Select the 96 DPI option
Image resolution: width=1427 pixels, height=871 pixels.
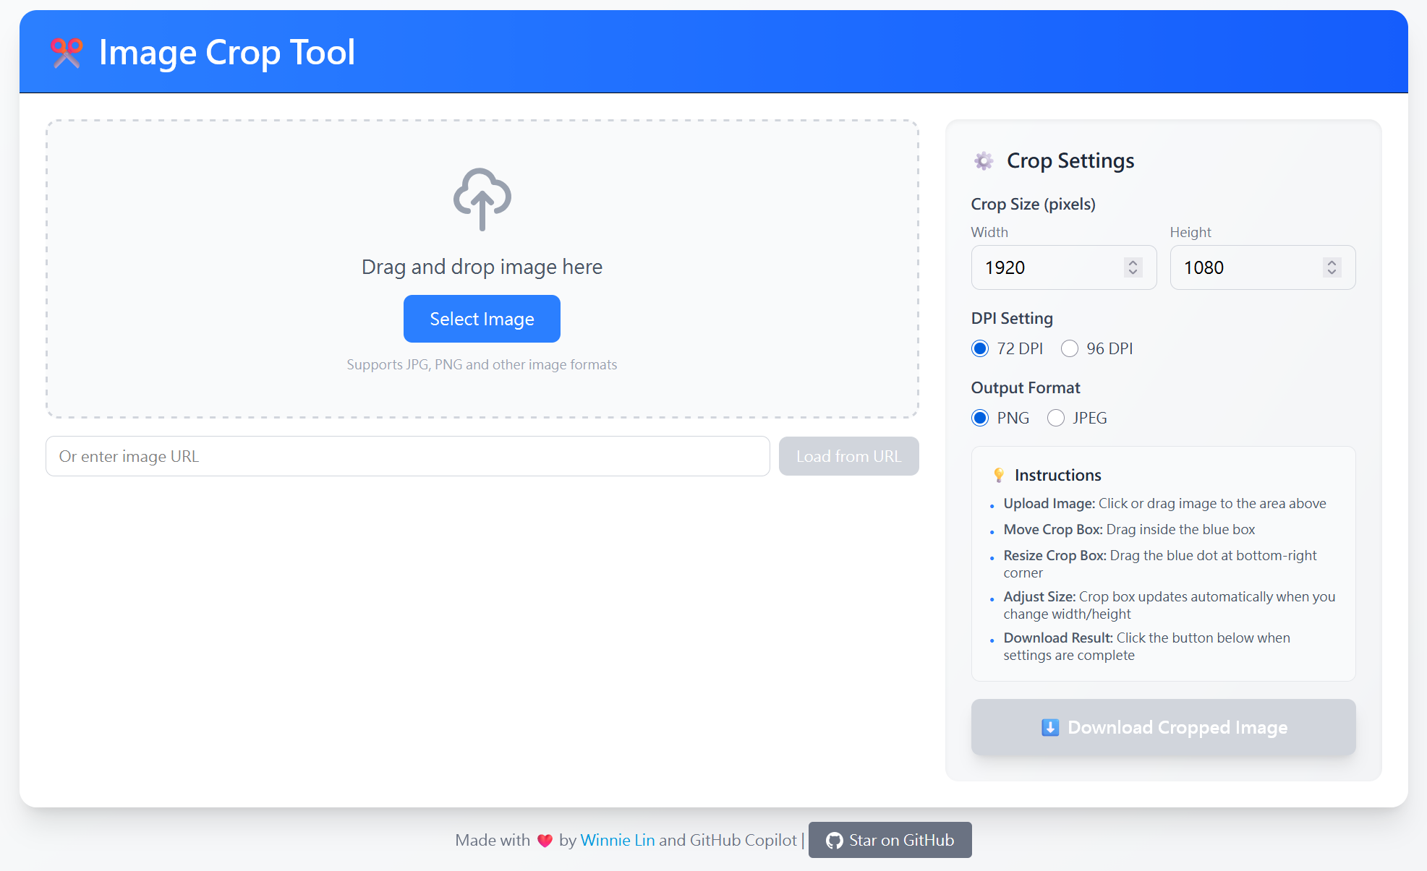[x=1070, y=348]
